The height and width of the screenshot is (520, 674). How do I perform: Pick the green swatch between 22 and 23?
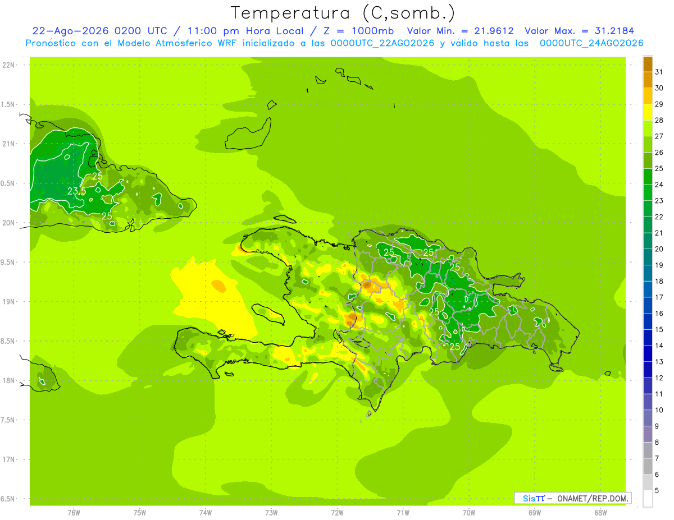[x=648, y=209]
